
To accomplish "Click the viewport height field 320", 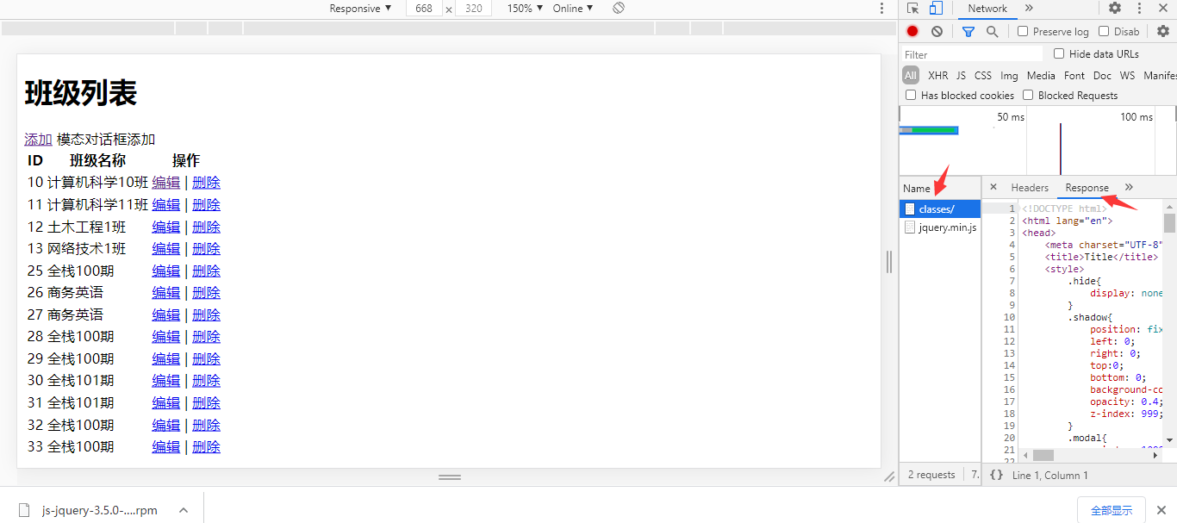I will click(x=473, y=9).
